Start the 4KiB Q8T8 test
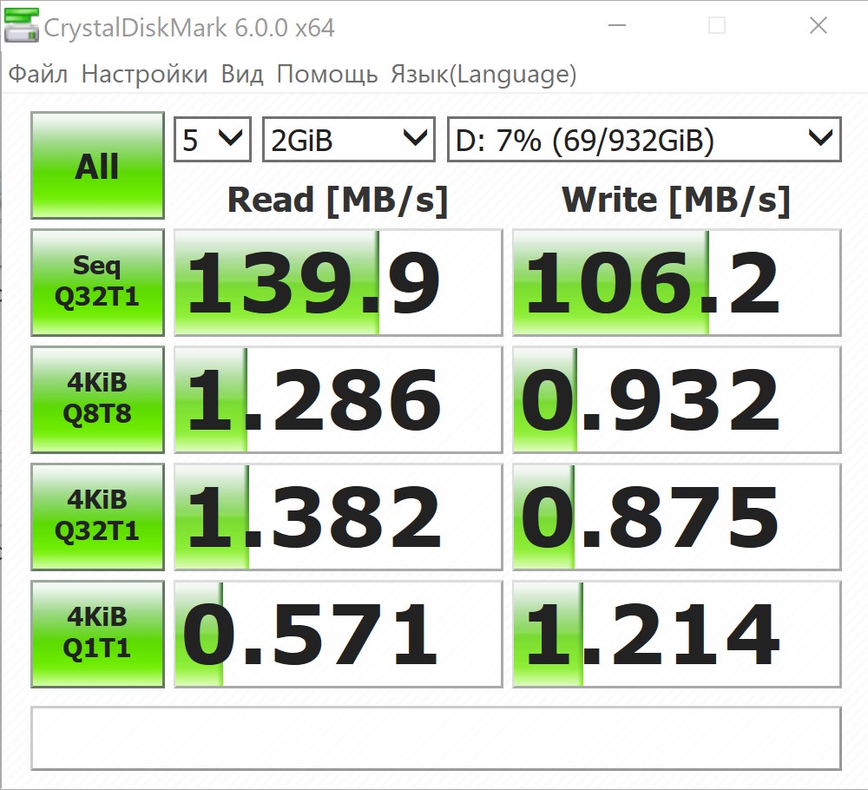 pos(97,399)
